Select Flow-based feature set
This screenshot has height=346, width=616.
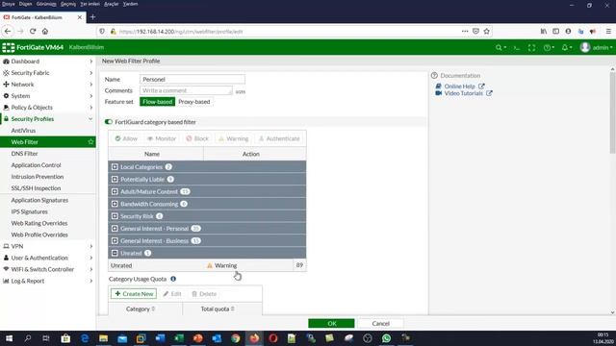point(157,102)
